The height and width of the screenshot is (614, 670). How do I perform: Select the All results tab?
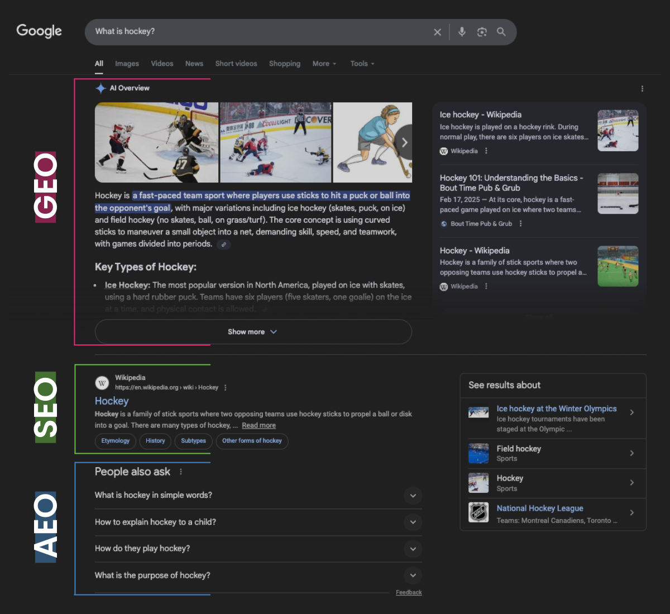tap(99, 64)
